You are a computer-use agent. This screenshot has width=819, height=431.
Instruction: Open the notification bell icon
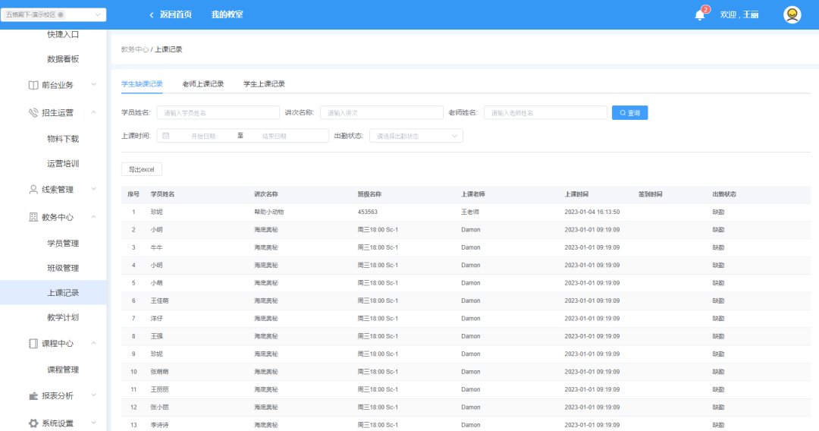tap(699, 15)
